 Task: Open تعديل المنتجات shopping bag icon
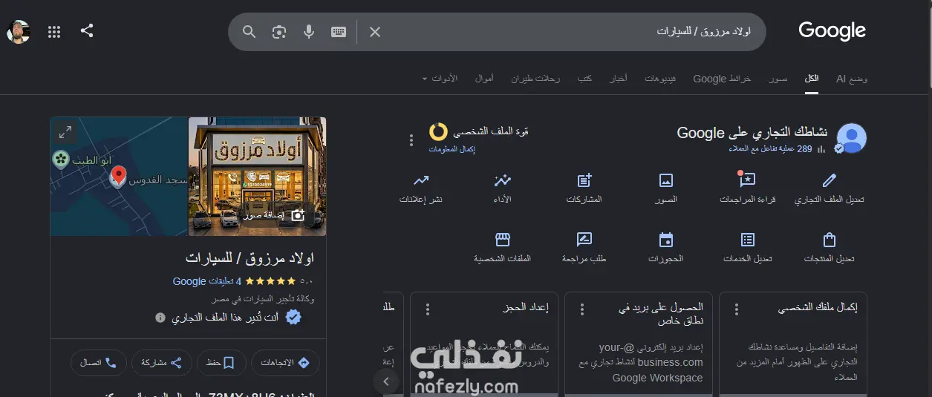tap(830, 240)
